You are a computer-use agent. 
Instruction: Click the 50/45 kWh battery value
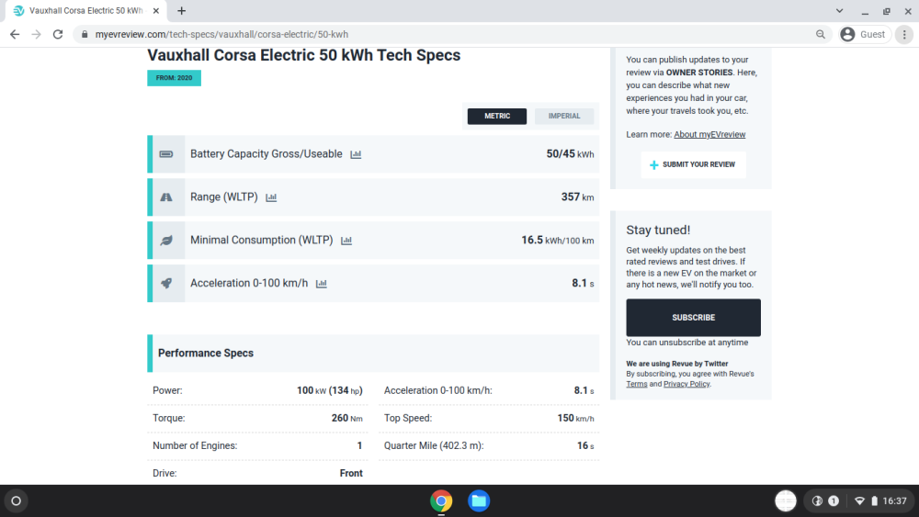[570, 154]
